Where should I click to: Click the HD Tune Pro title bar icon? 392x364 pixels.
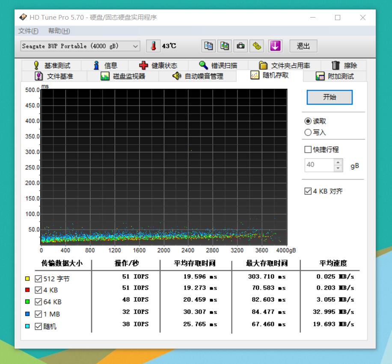coord(23,17)
